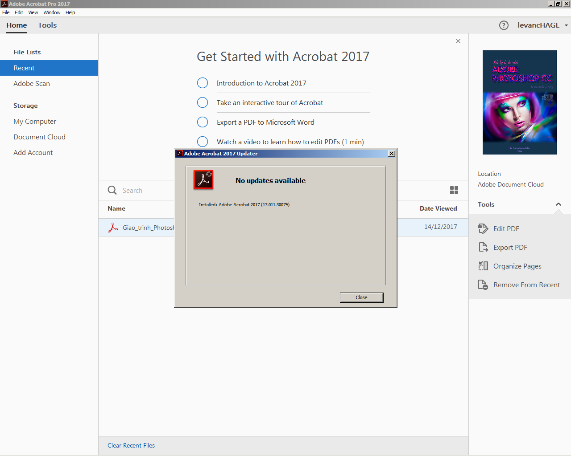The width and height of the screenshot is (571, 456).
Task: Switch to the Tools tab
Action: click(x=47, y=25)
